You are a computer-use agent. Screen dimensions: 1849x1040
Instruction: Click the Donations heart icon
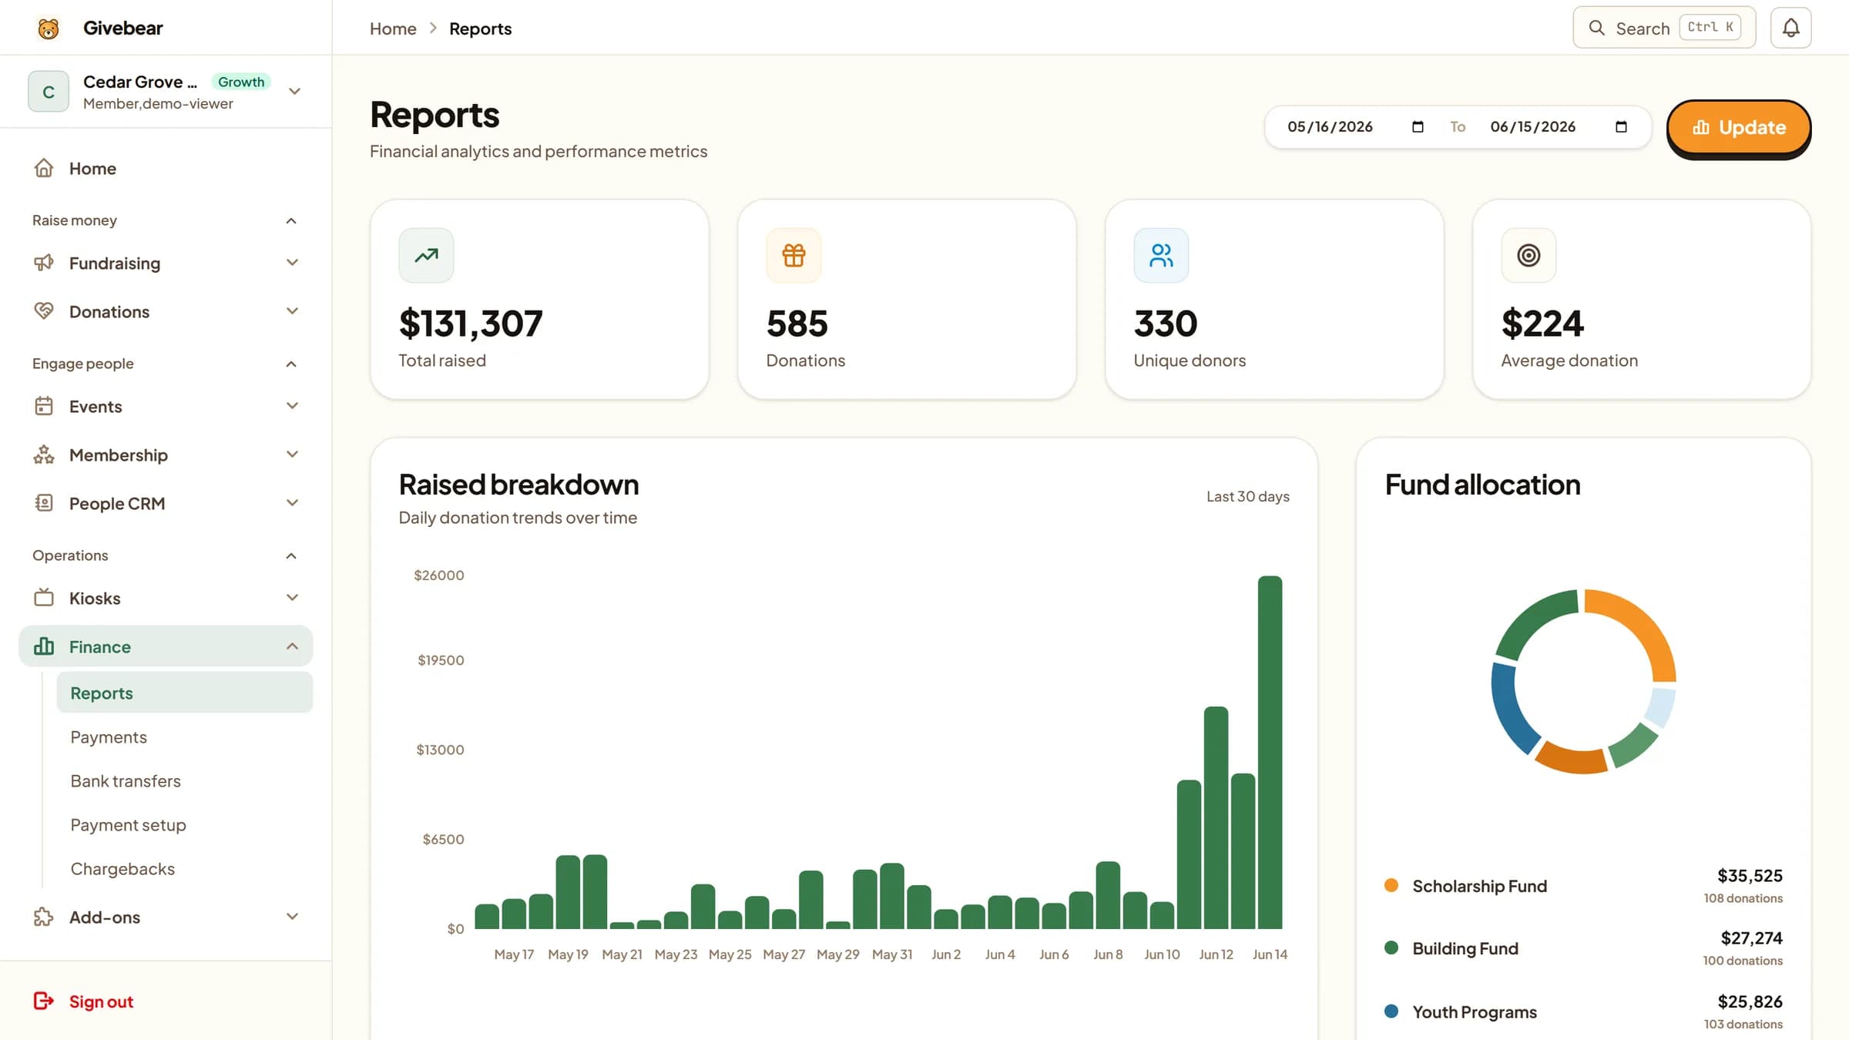point(44,311)
